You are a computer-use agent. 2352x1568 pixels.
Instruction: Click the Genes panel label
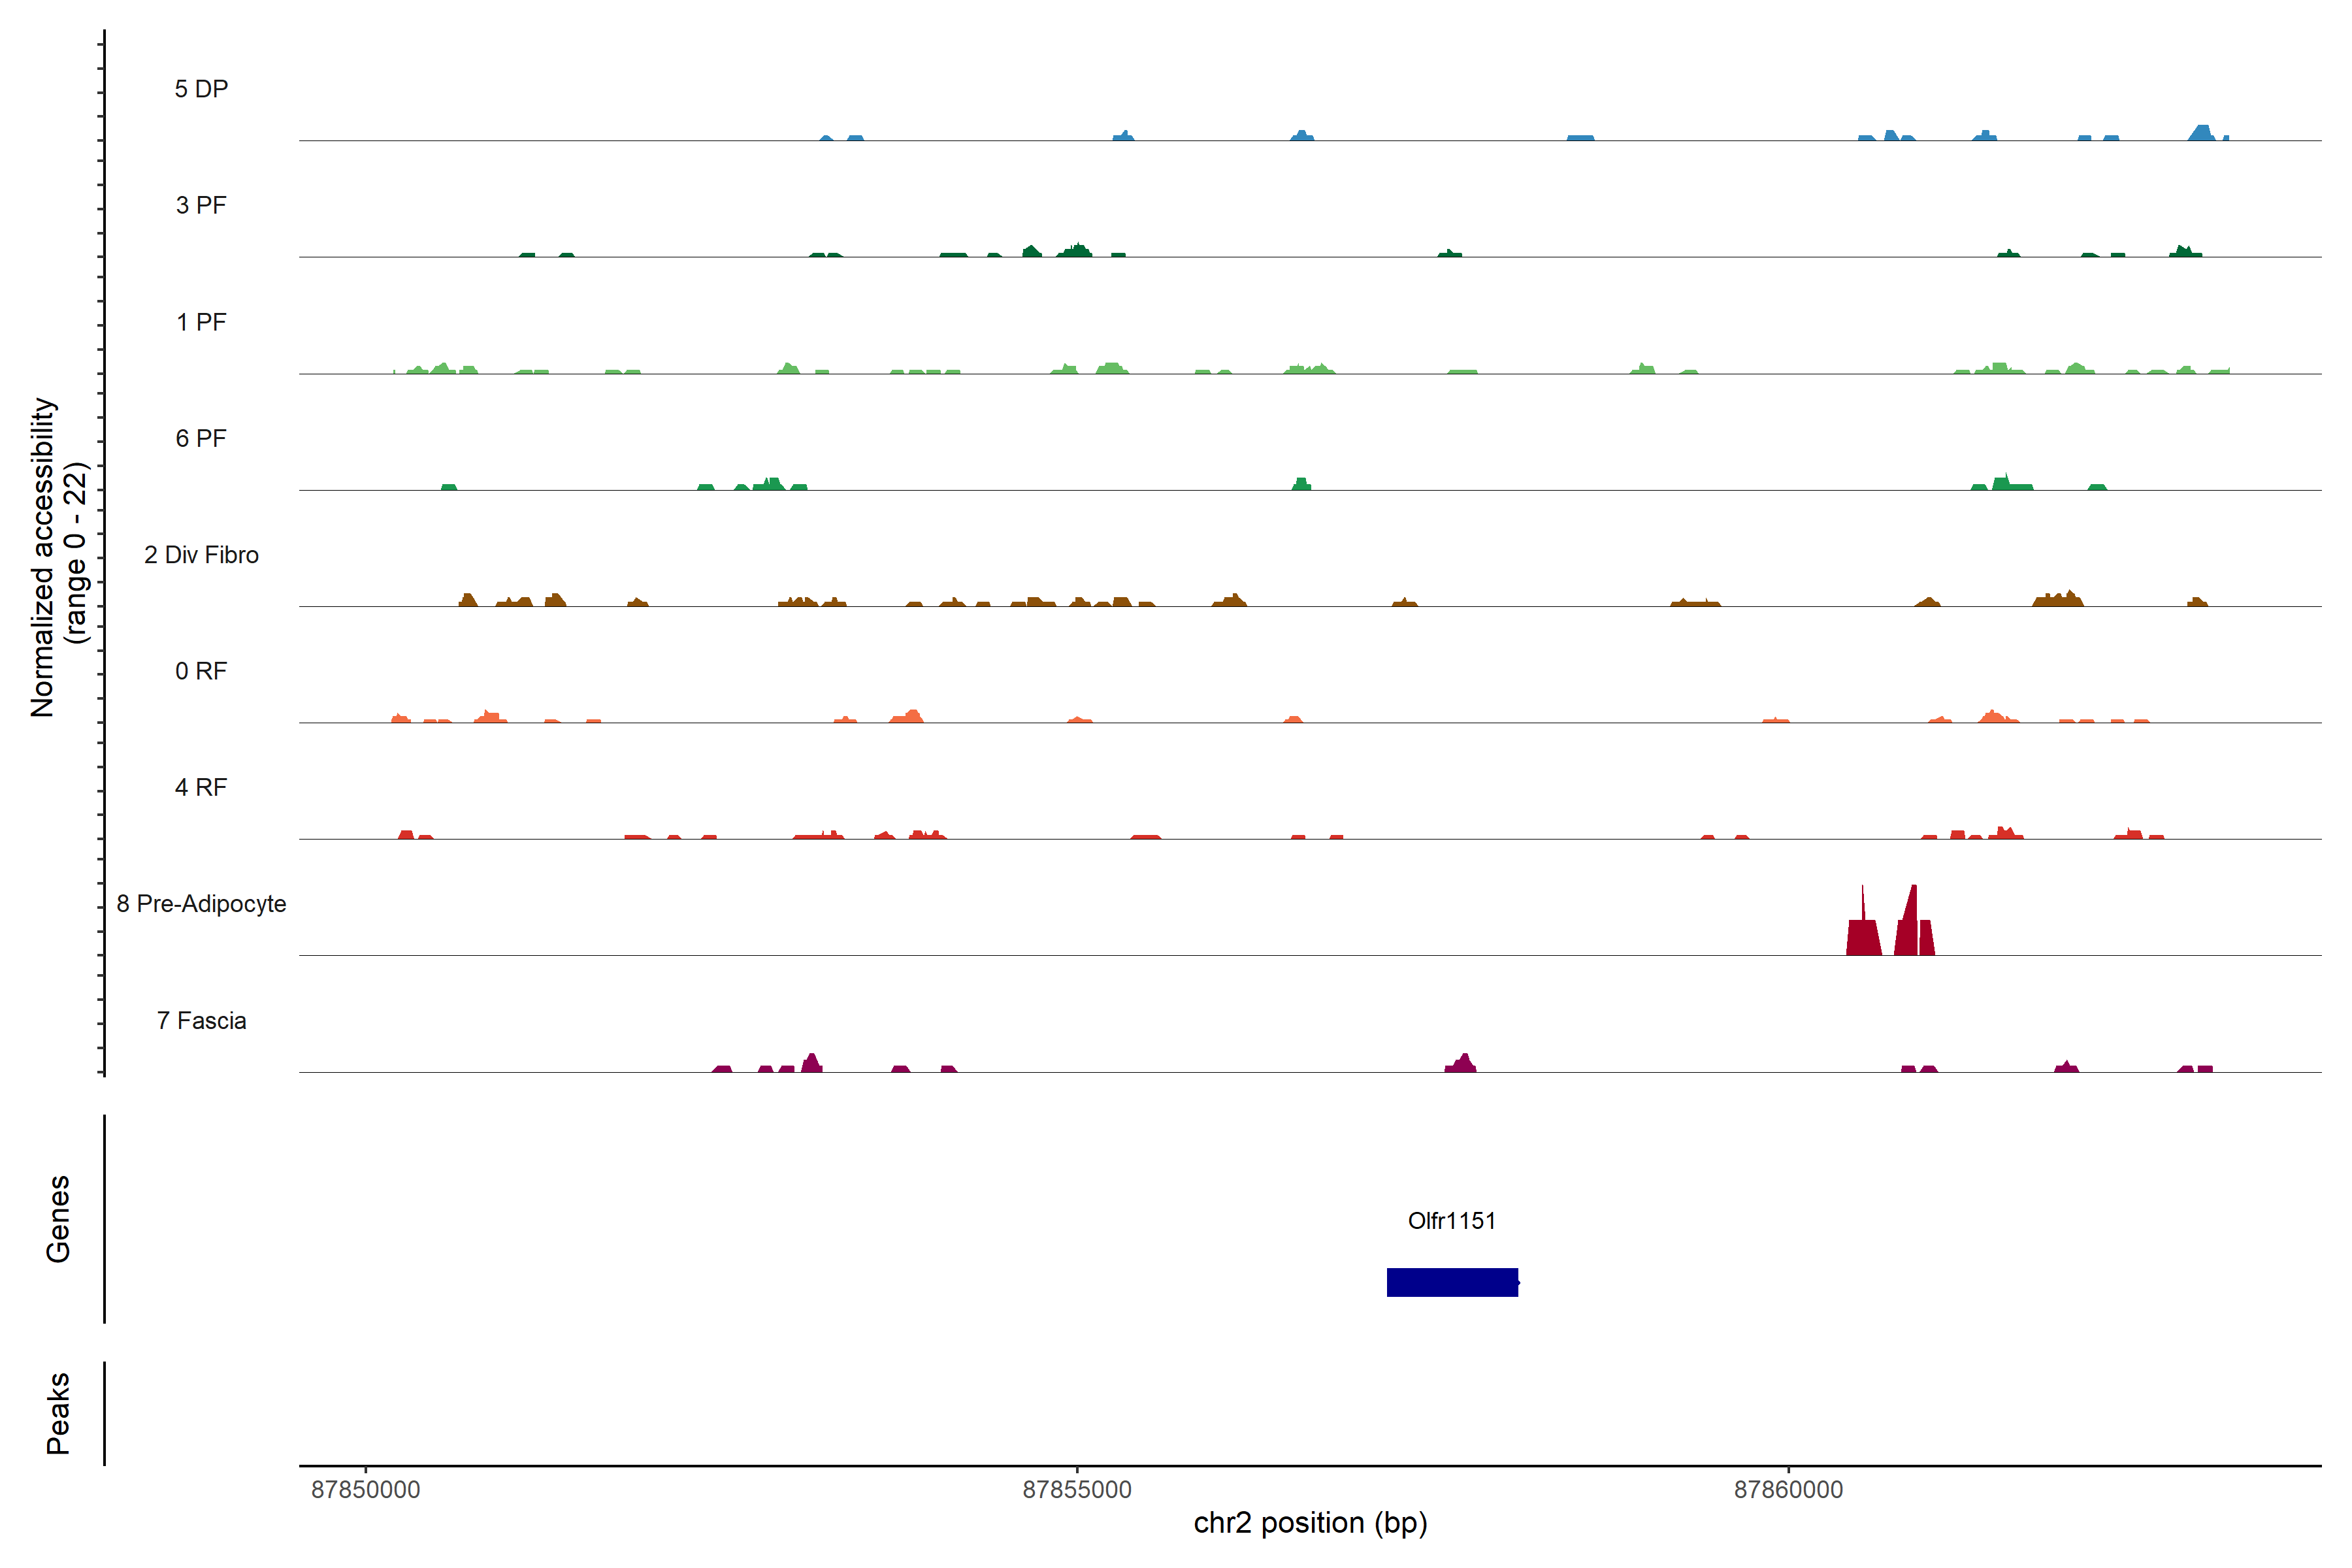click(58, 1218)
